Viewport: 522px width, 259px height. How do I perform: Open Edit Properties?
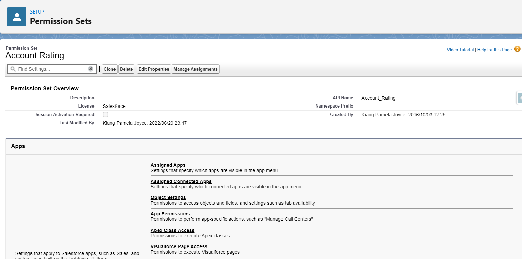[153, 69]
